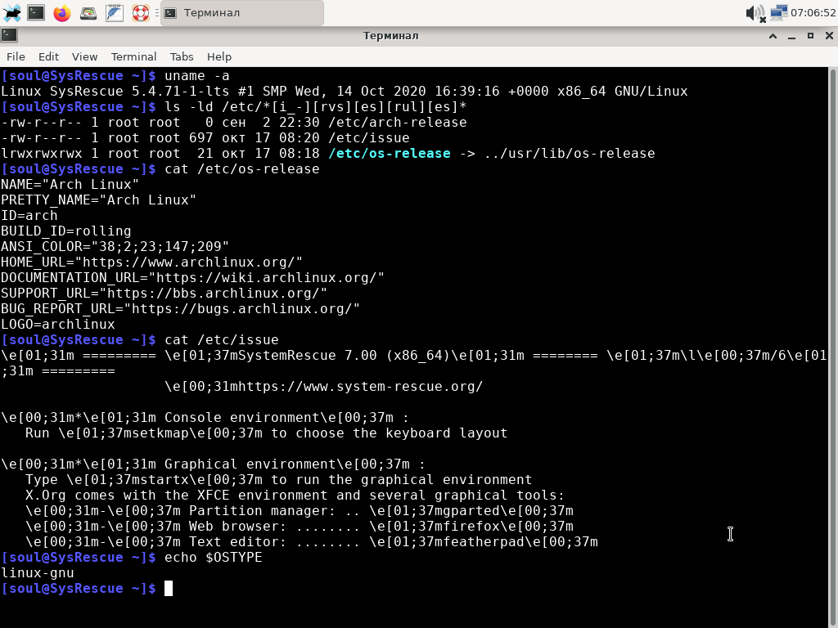Open the Edit menu

48,56
